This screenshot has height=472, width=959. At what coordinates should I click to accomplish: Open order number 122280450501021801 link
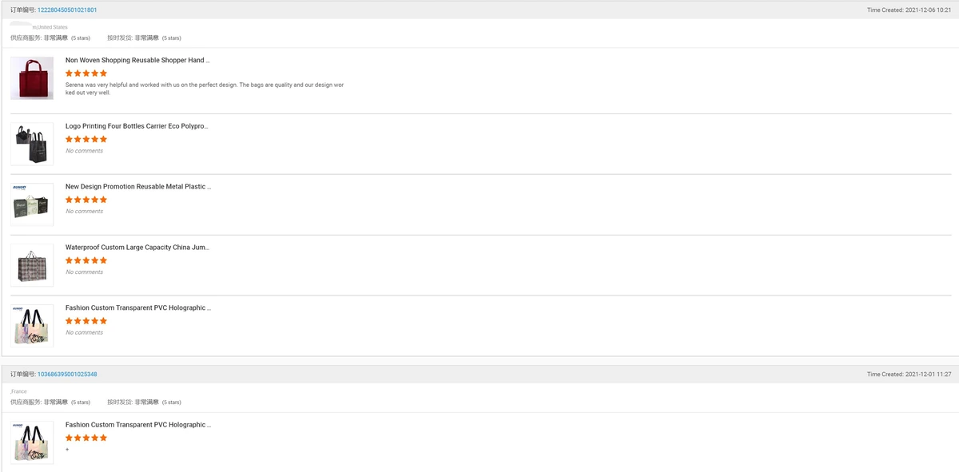[x=67, y=10]
